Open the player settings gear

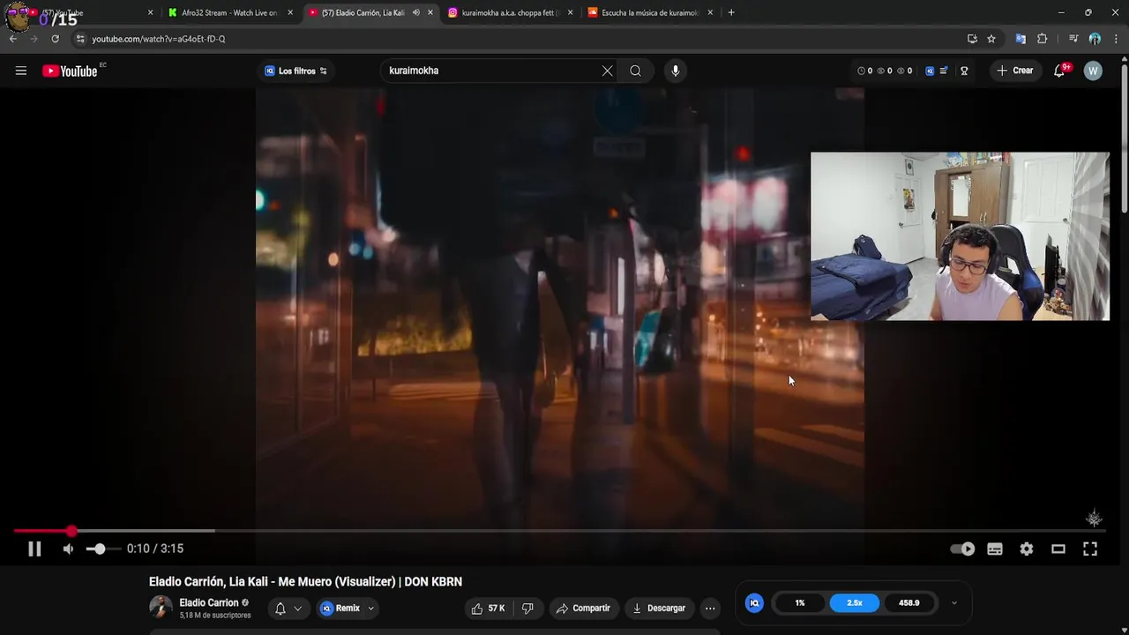pyautogui.click(x=1027, y=549)
